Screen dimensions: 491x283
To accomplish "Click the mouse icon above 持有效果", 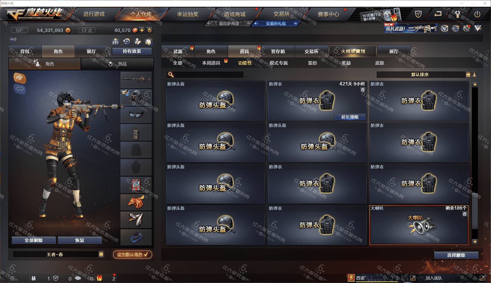I will click(149, 41).
